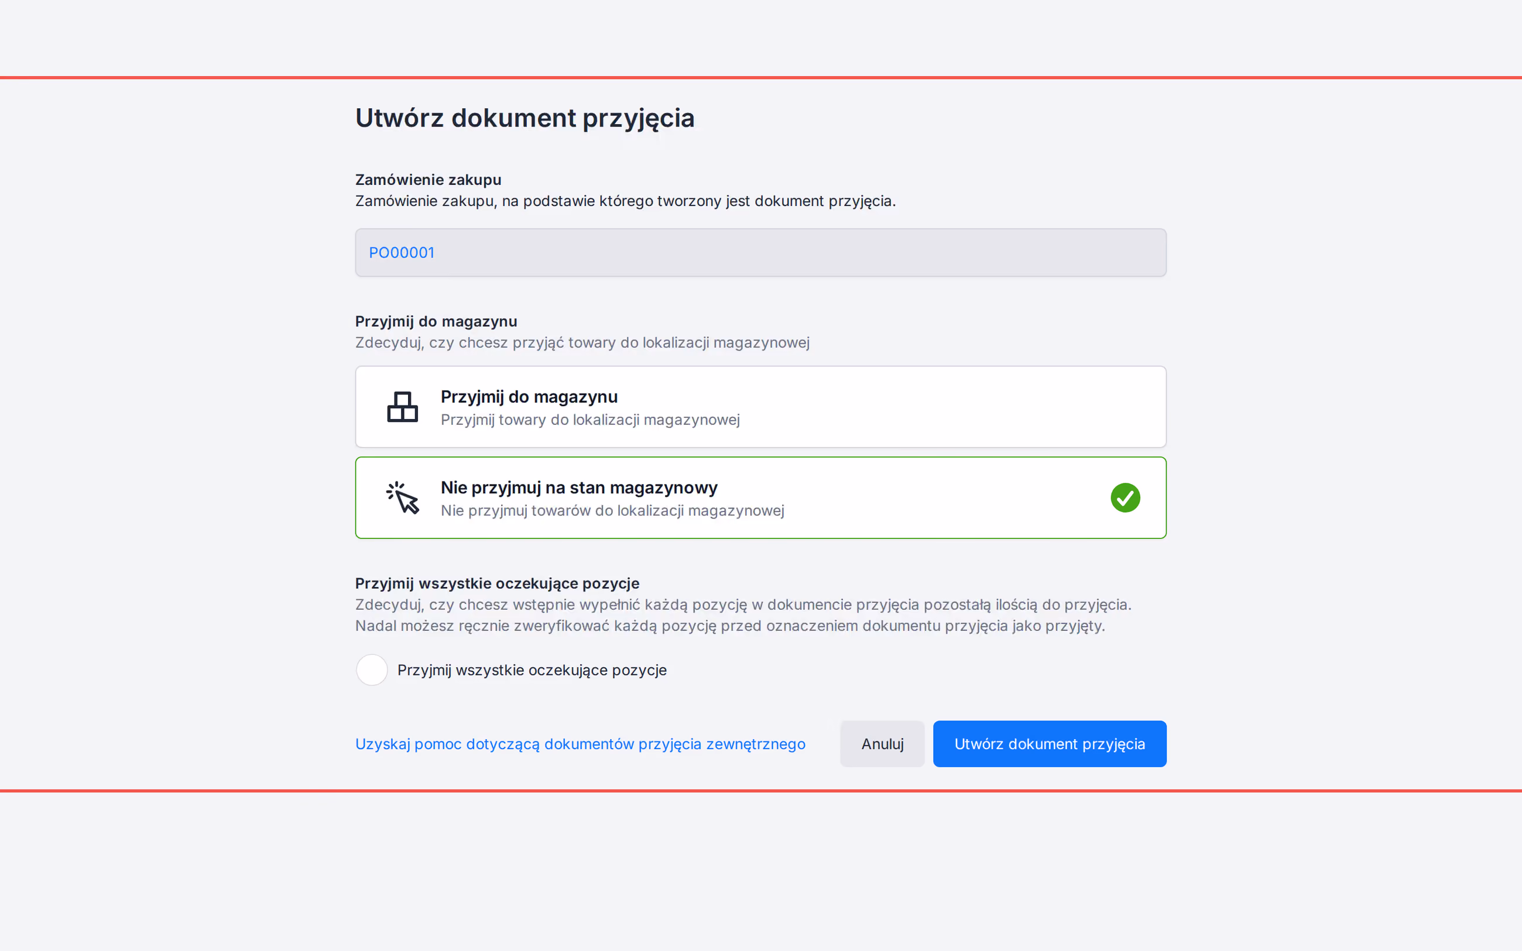This screenshot has width=1522, height=951.
Task: Click 'Przyjmij towary do lokalizacji magazynowej' description
Action: click(591, 420)
